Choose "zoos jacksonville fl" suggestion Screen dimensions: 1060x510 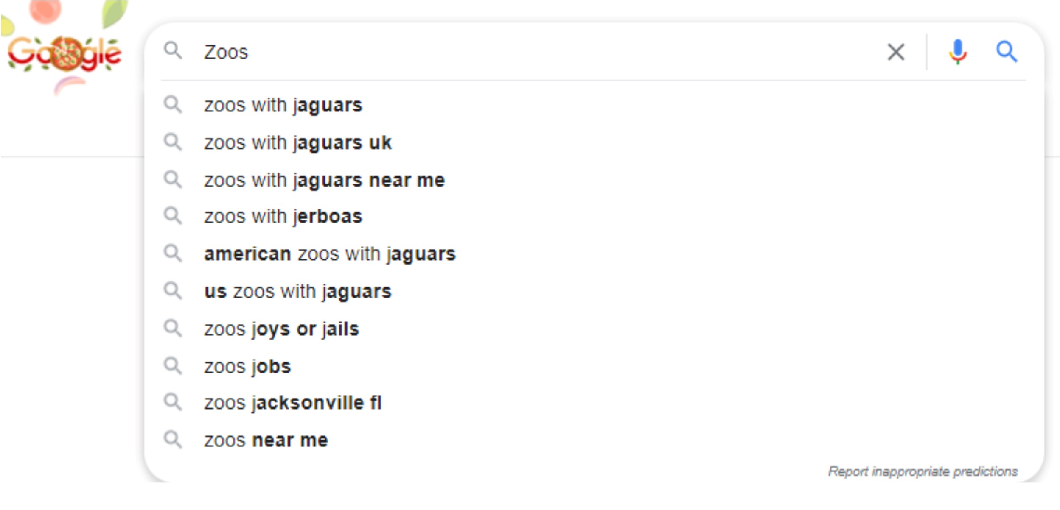click(x=293, y=403)
